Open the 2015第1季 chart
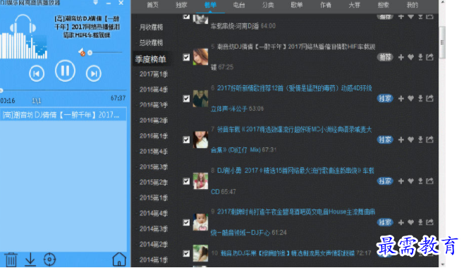The width and height of the screenshot is (464, 268). coord(154,197)
